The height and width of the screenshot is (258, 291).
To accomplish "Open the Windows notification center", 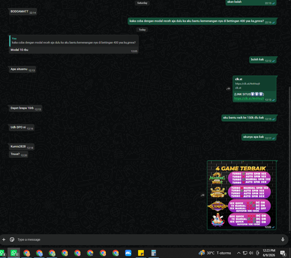I will (283, 253).
